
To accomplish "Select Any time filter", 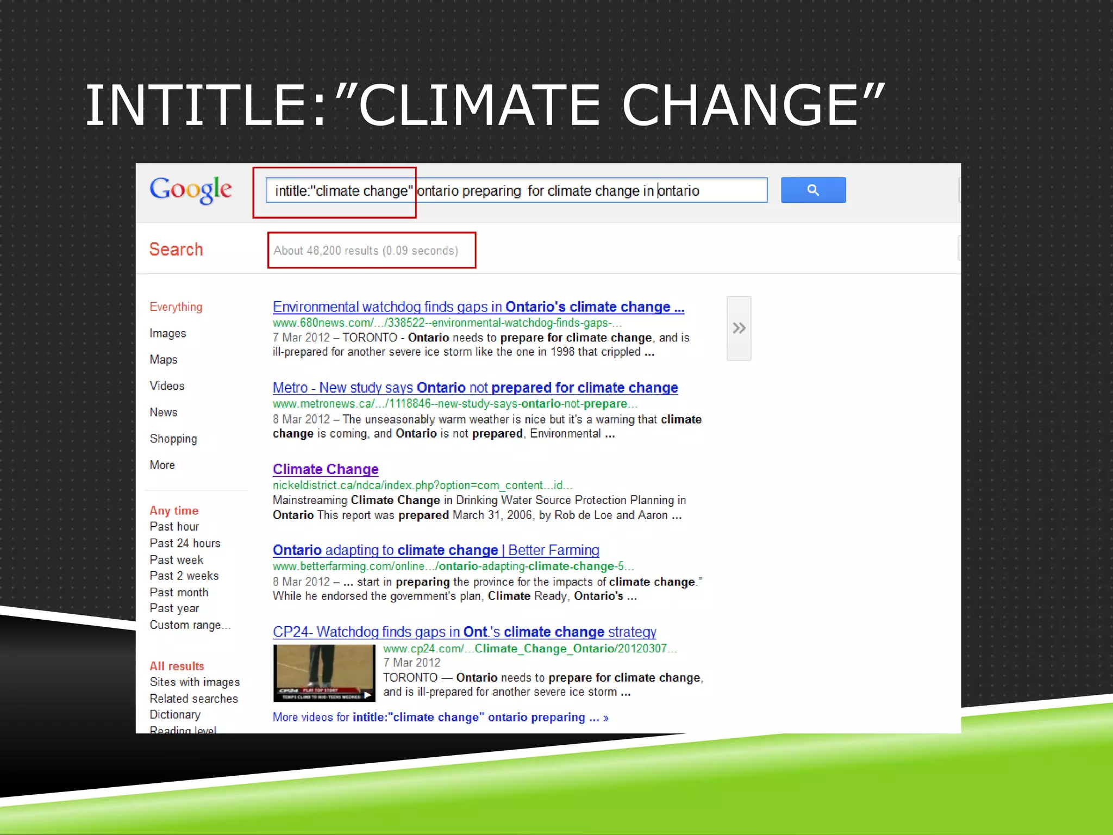I will click(174, 511).
